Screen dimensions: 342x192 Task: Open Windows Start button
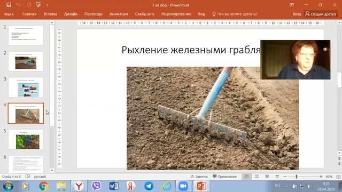pyautogui.click(x=8, y=186)
